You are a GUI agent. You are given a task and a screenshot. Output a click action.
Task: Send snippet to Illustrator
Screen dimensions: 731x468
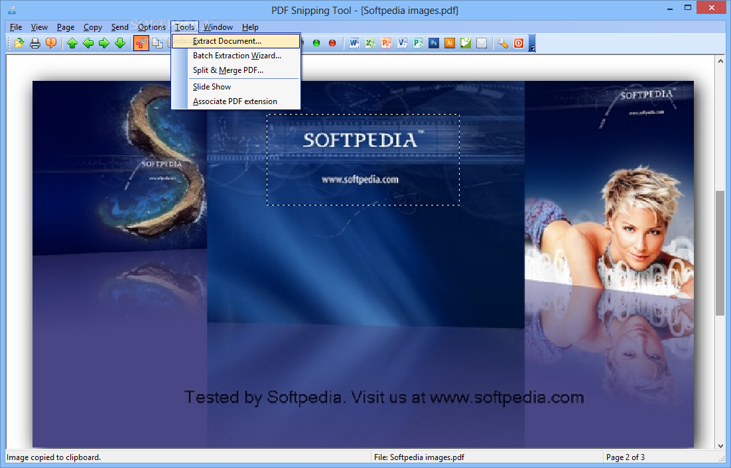[450, 43]
